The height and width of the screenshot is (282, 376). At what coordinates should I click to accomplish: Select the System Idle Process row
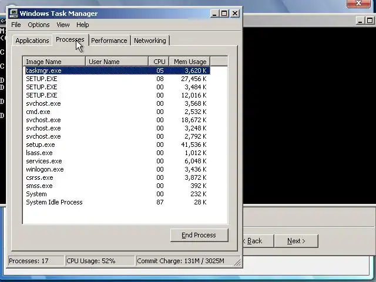[117, 202]
